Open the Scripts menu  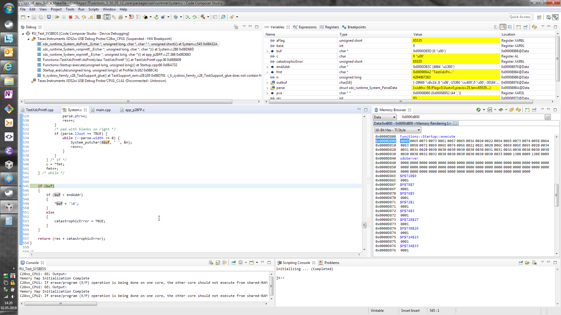click(93, 9)
